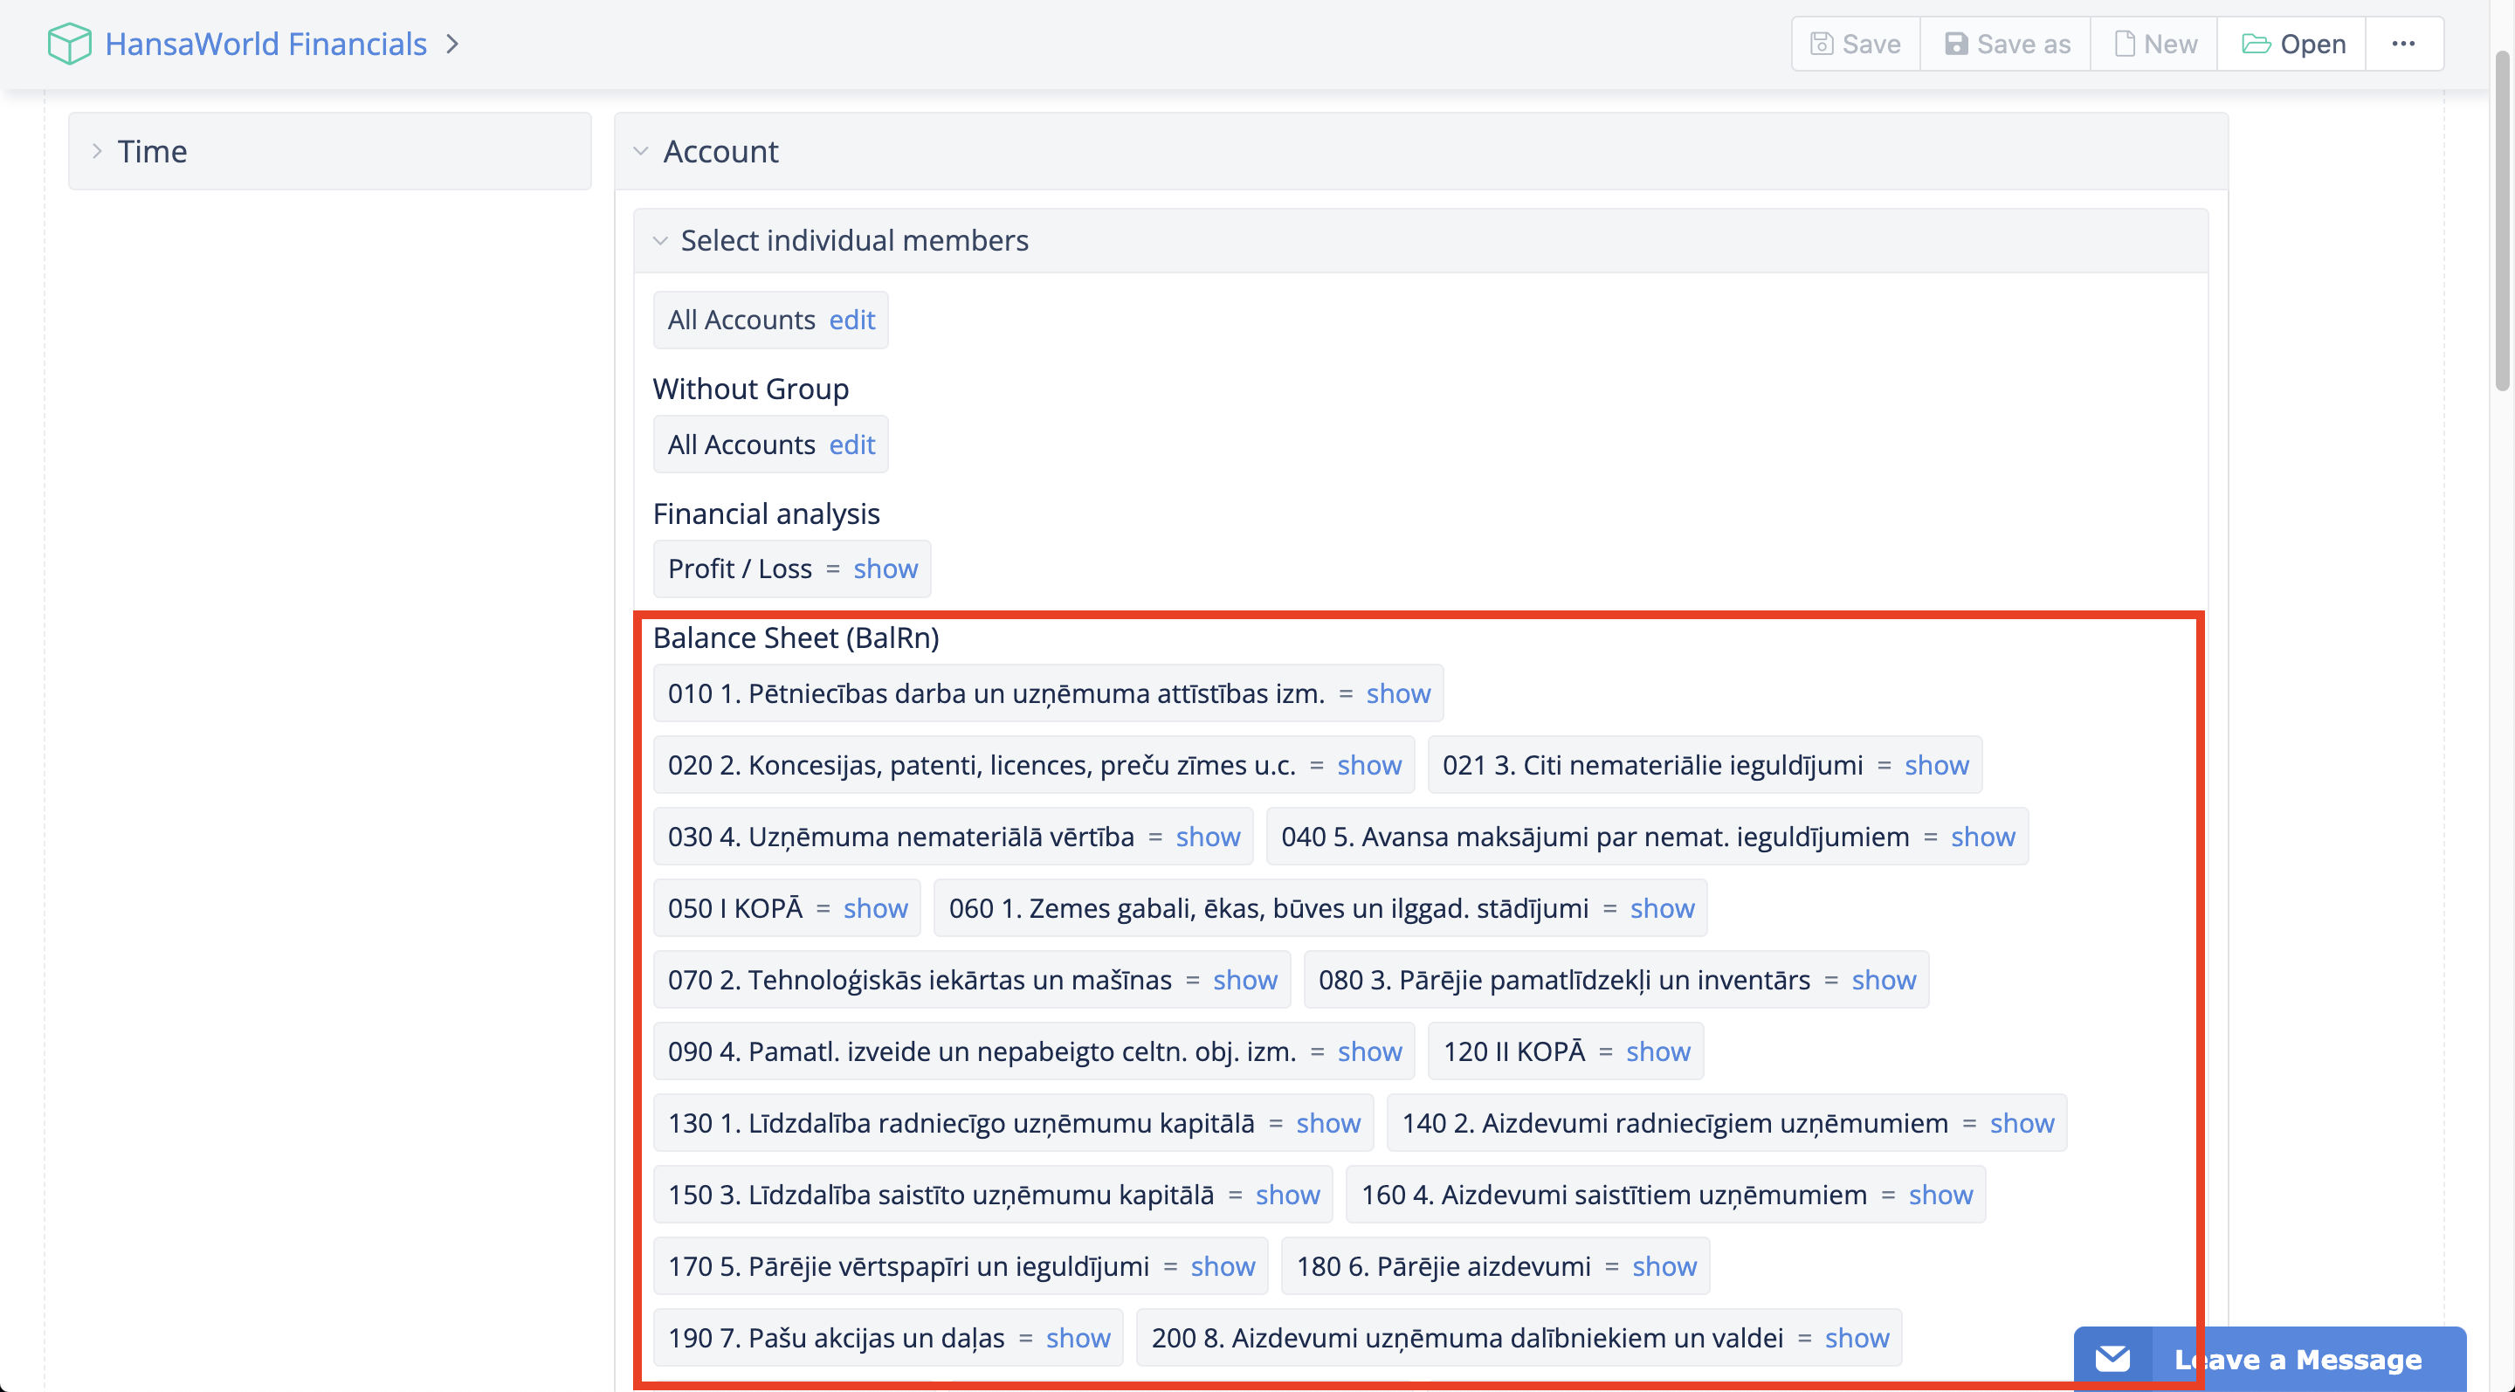This screenshot has width=2515, height=1392.
Task: Show members for 050 I KOPĀ
Action: (875, 909)
